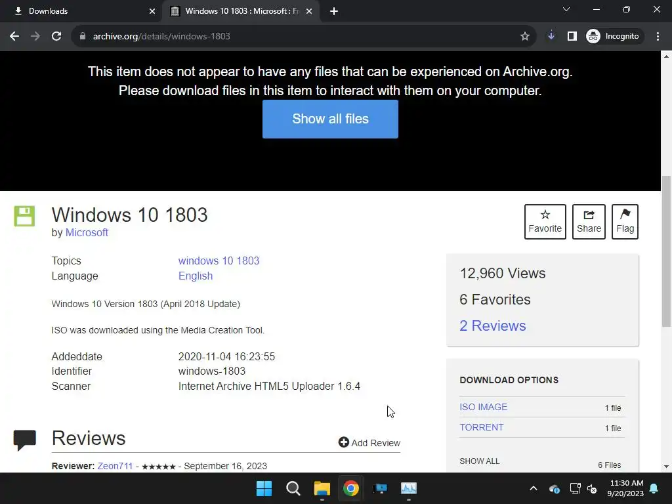Click Add Review
Screen dimensions: 672x504
[x=369, y=443]
